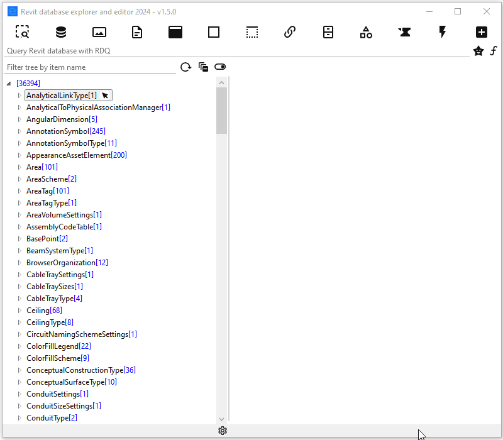The image size is (503, 440).
Task: Click the tree scrollbar up arrow
Action: [221, 83]
